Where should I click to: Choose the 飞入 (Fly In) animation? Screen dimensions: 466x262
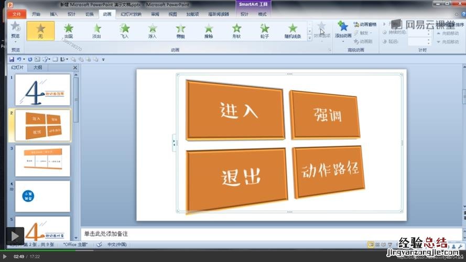click(x=124, y=30)
